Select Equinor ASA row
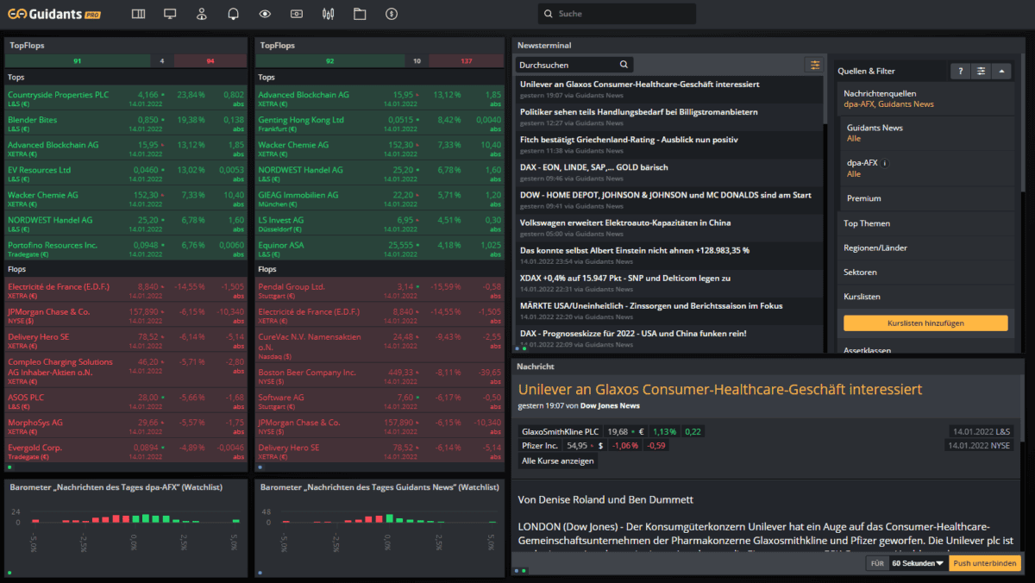This screenshot has width=1035, height=583. pos(379,248)
